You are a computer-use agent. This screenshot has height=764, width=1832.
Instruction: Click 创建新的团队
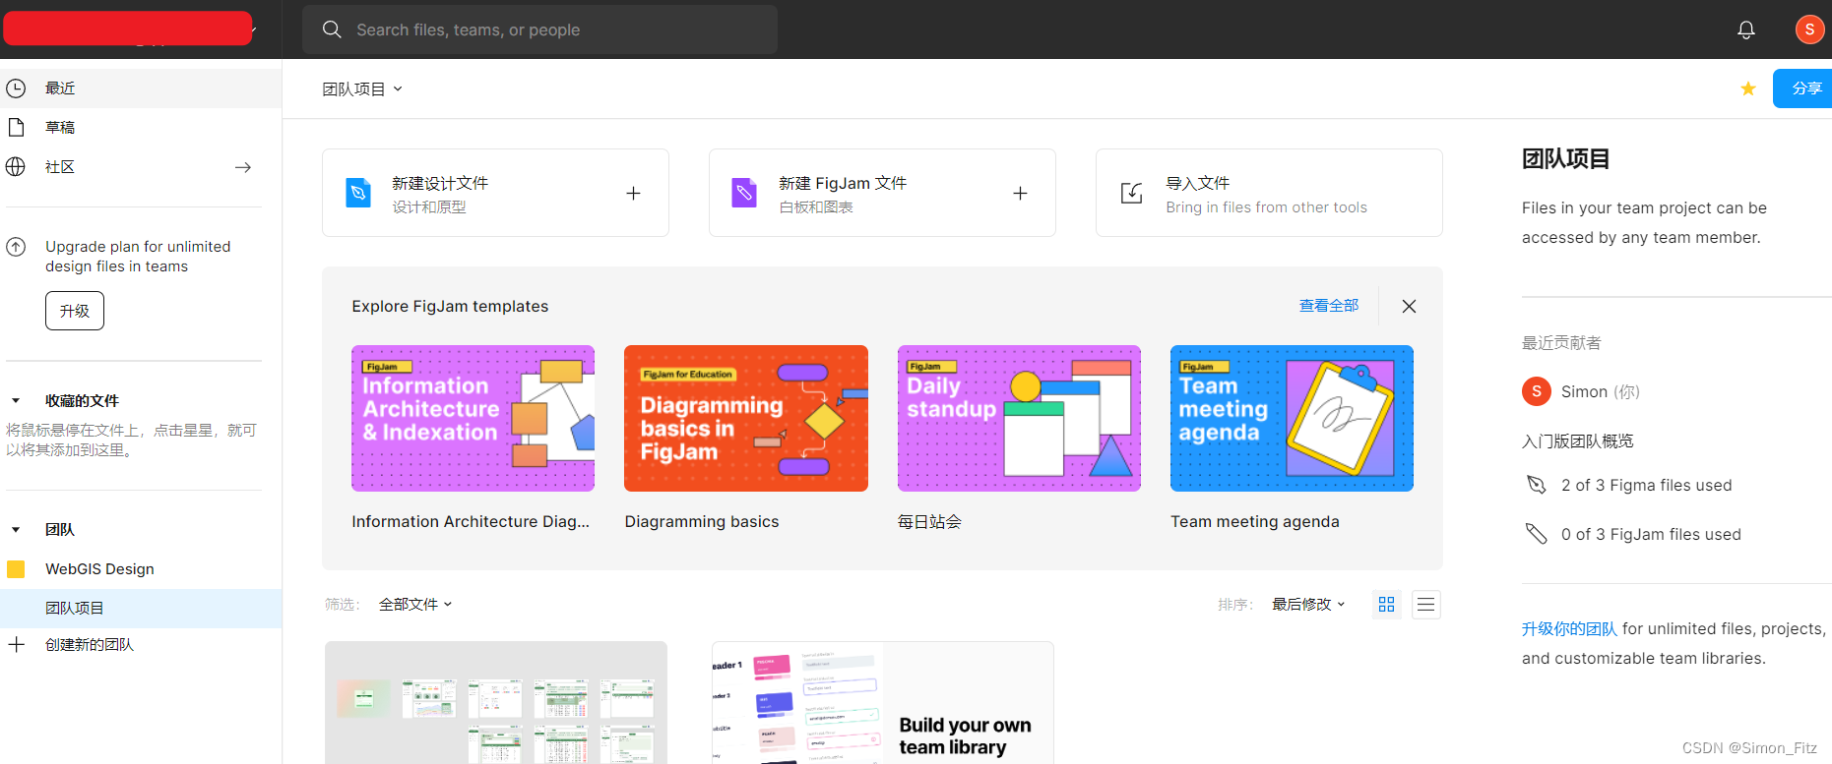tap(90, 645)
